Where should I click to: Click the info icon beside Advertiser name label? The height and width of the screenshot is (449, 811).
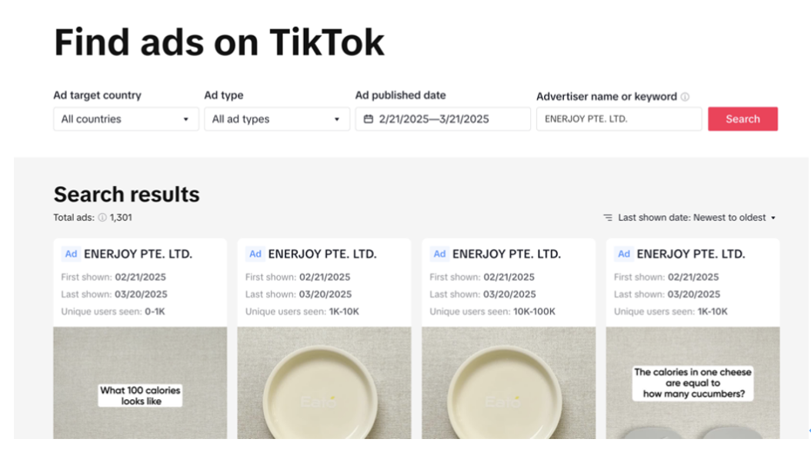(685, 97)
